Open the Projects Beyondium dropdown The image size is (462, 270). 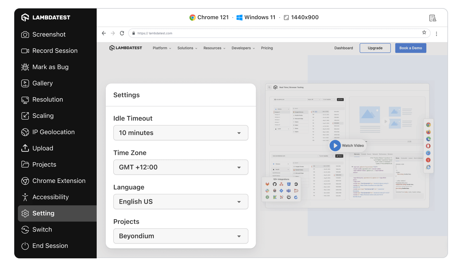181,236
